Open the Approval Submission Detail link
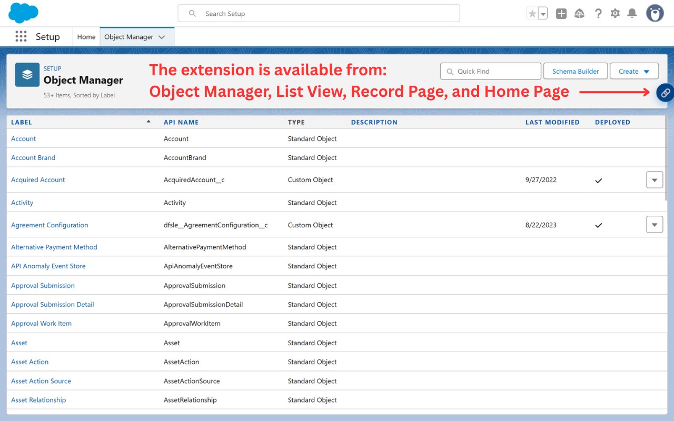Image resolution: width=674 pixels, height=421 pixels. point(53,304)
